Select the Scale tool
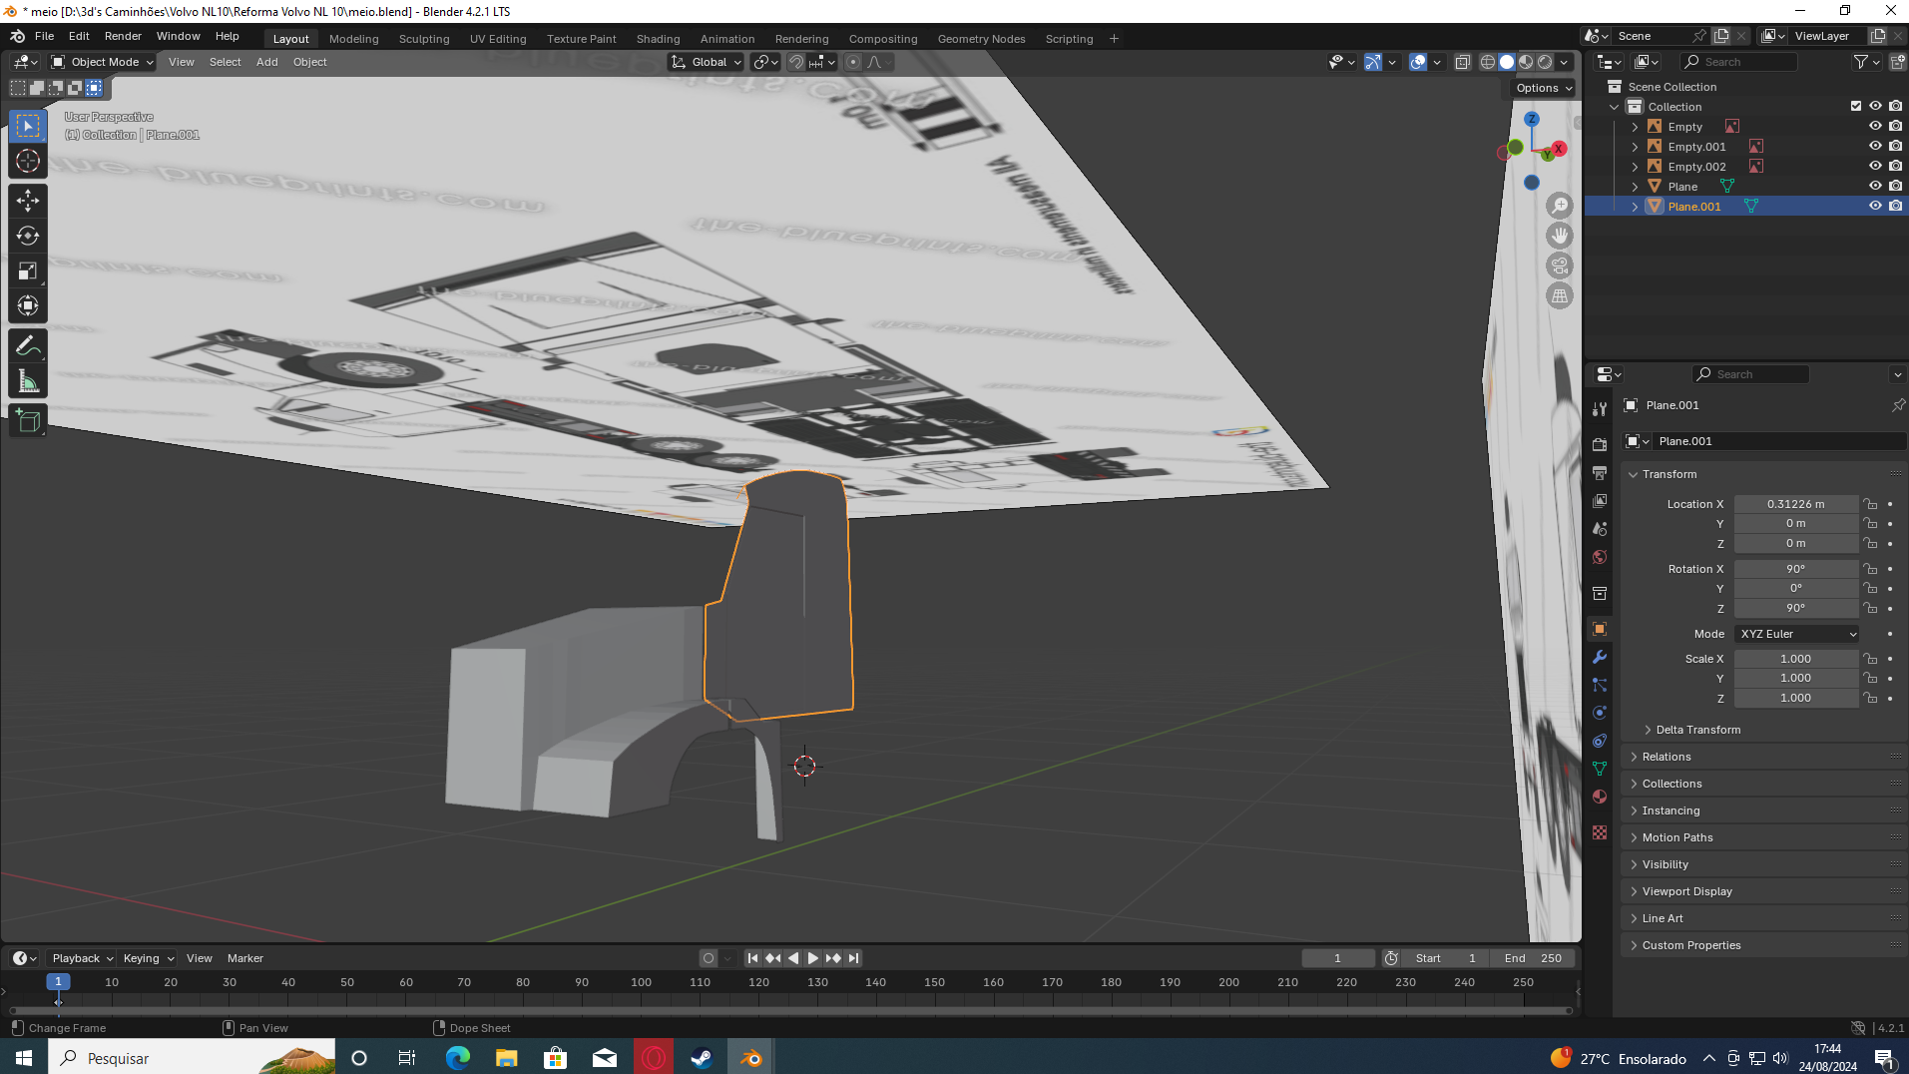Viewport: 1909px width, 1074px height. coord(28,270)
